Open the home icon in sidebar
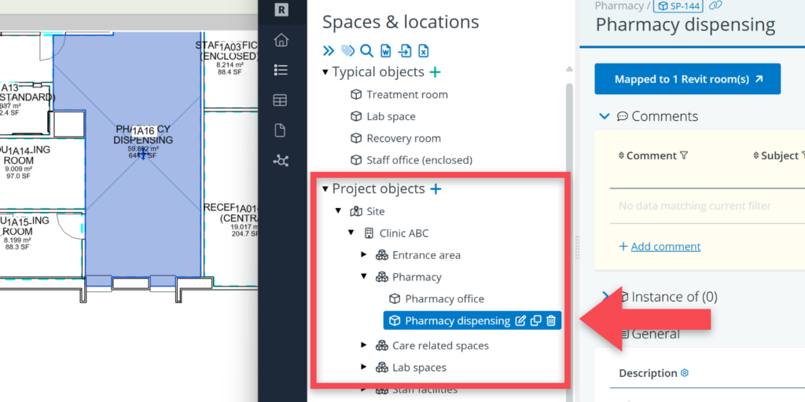The image size is (805, 402). (281, 40)
